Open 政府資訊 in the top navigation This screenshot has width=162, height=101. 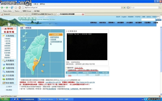[x=103, y=22]
